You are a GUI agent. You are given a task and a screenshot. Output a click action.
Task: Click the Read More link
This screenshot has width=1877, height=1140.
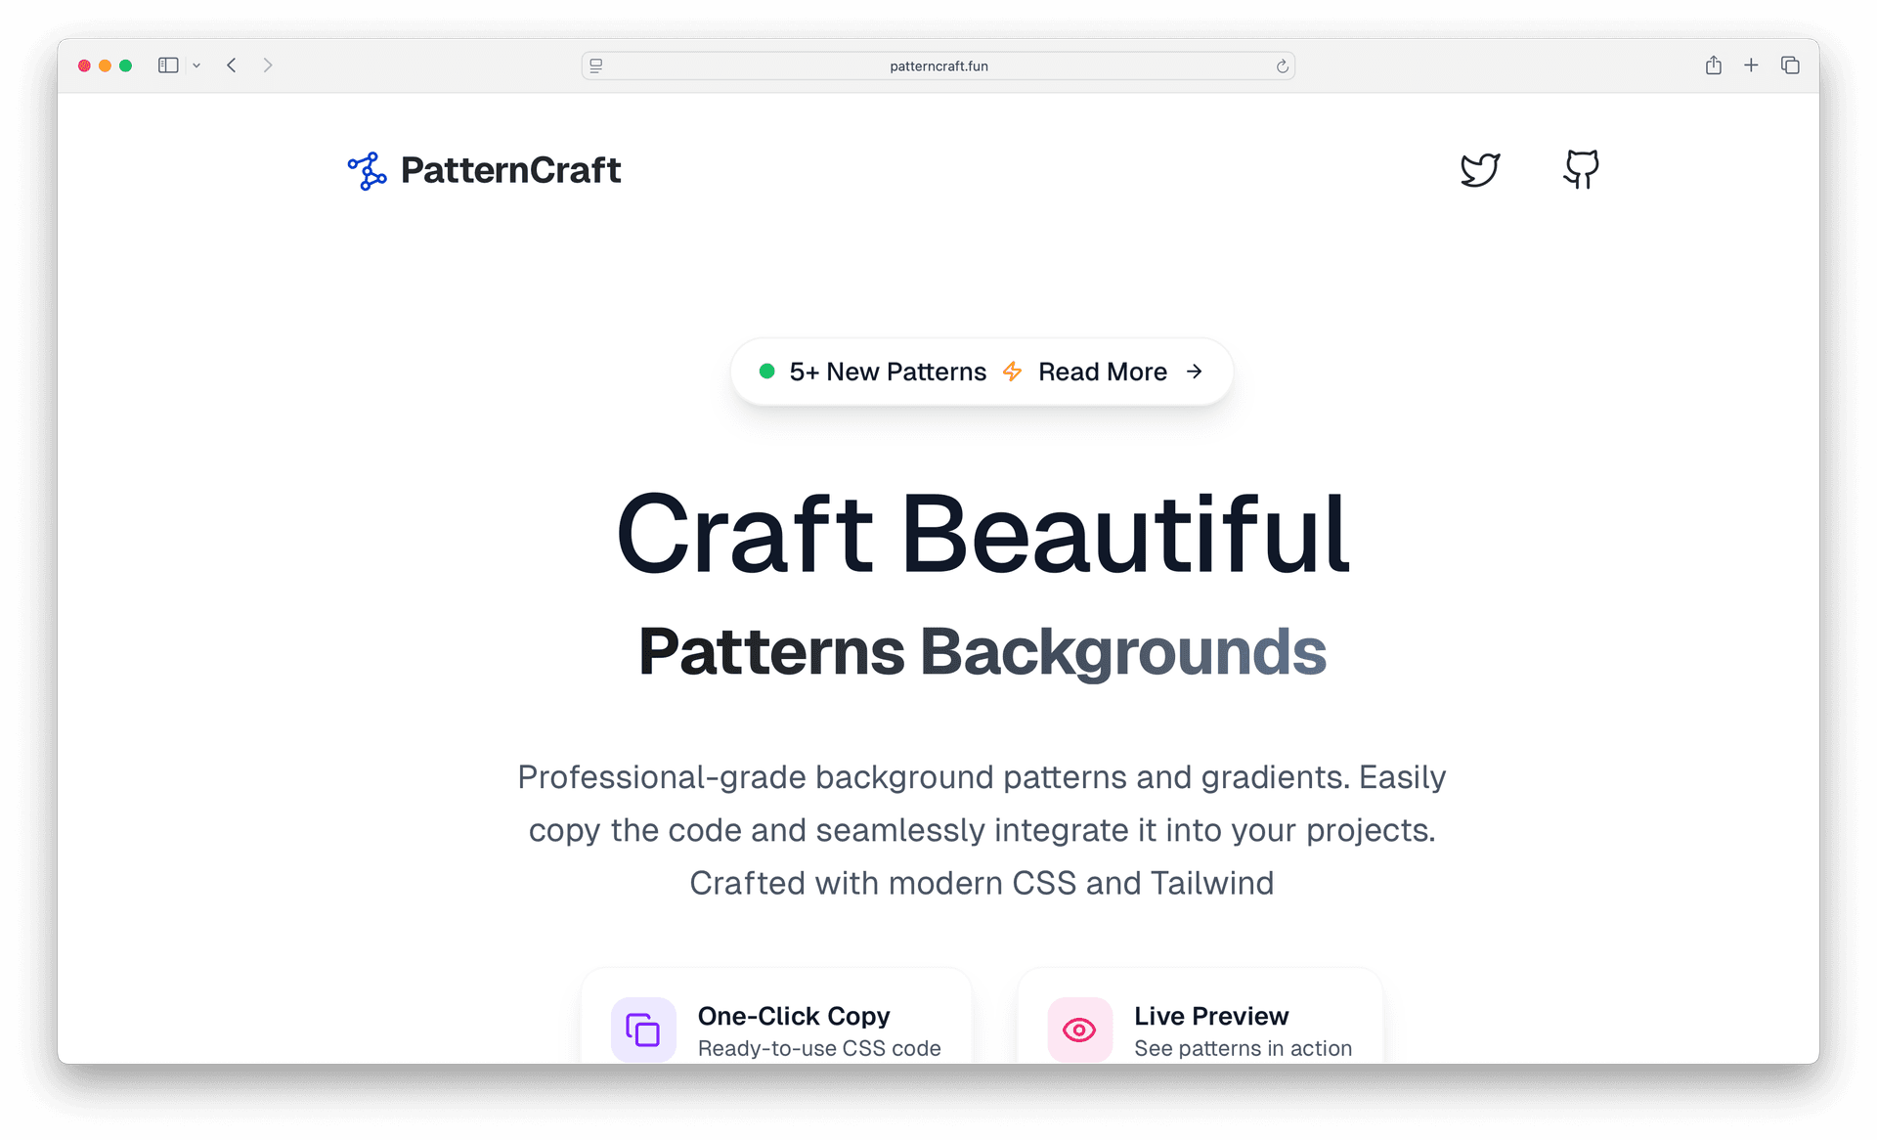pyautogui.click(x=1103, y=372)
